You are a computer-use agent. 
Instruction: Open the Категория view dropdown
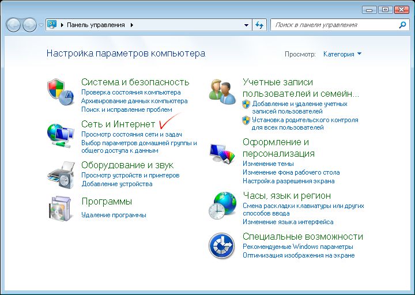[x=342, y=54]
